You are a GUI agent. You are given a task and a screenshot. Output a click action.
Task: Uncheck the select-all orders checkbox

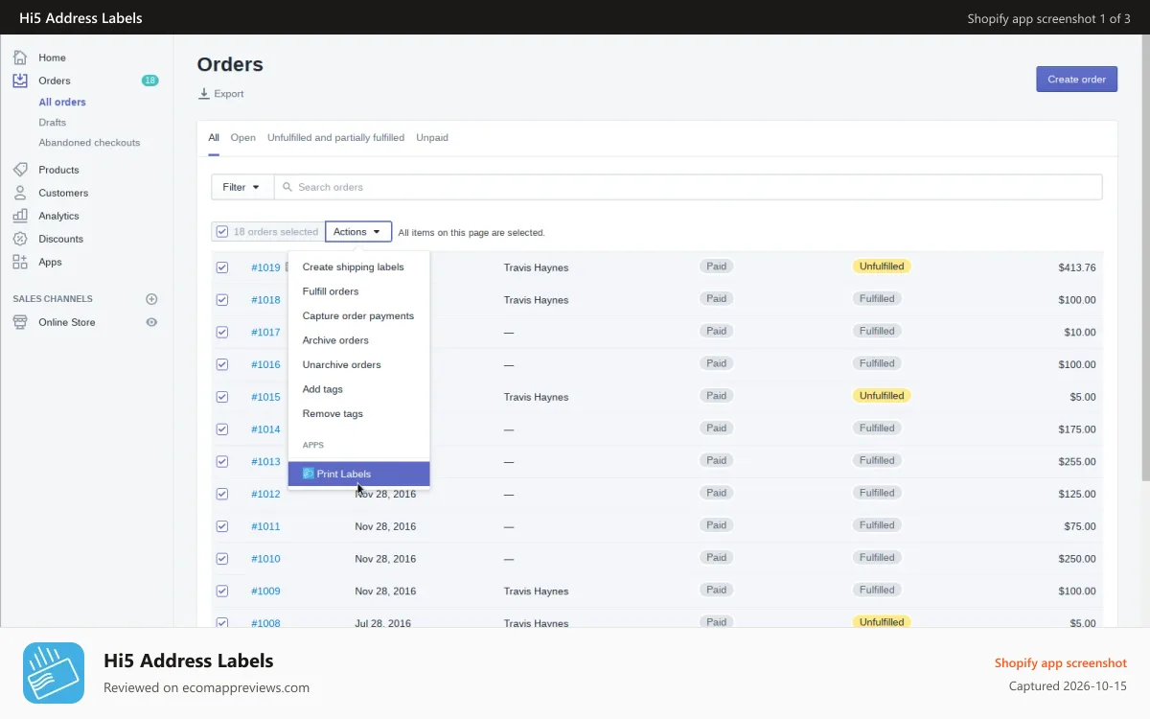tap(222, 232)
